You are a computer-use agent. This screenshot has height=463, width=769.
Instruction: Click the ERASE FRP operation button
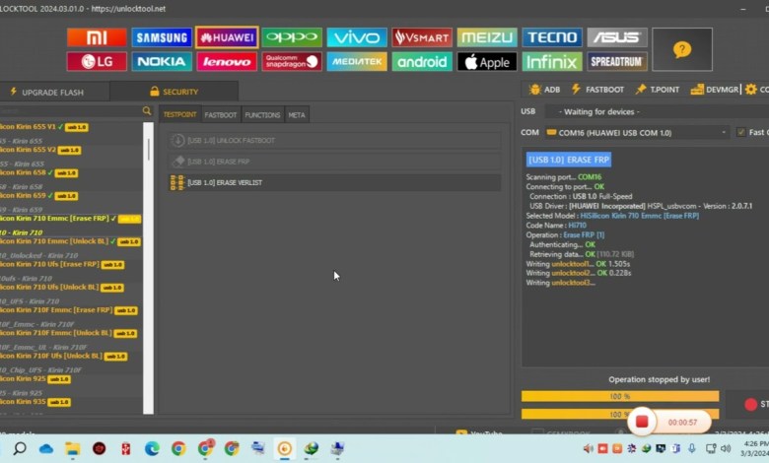[x=219, y=162]
